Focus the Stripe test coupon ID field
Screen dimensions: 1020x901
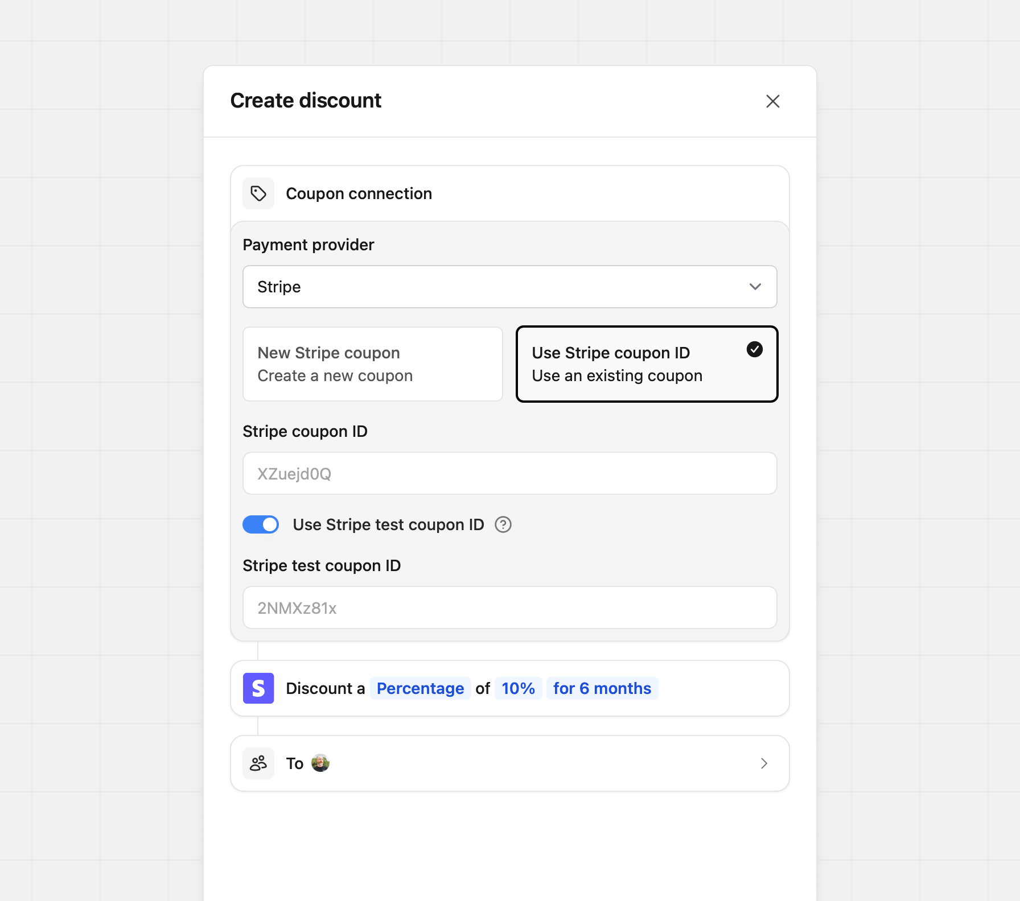509,607
